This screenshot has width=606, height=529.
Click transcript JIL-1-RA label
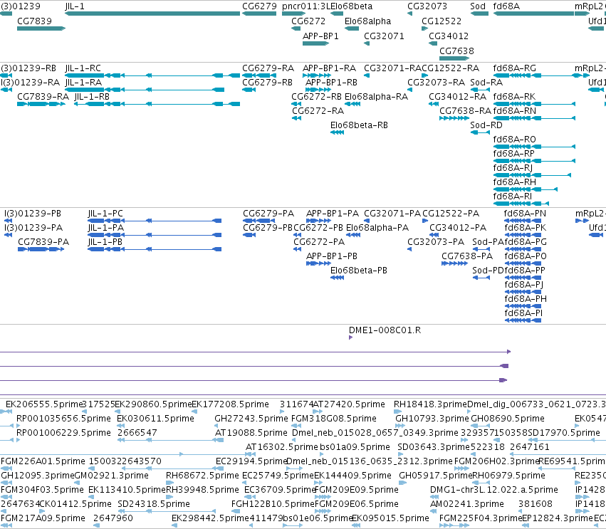tap(83, 83)
